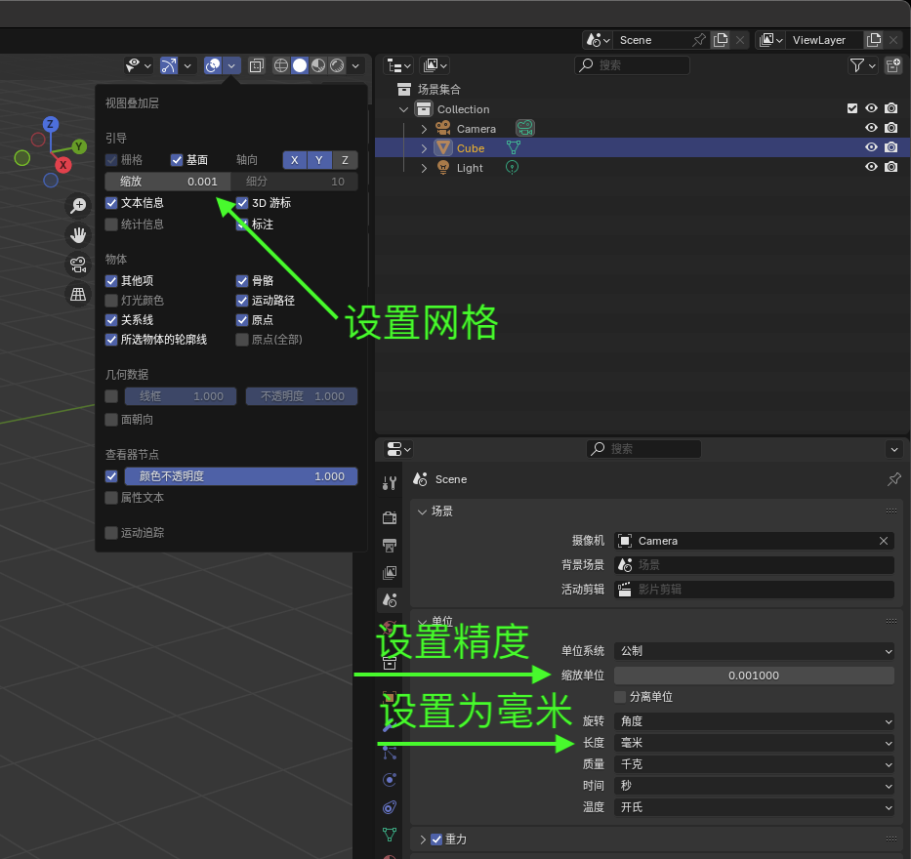Switch to solid viewport shading
Image resolution: width=911 pixels, height=859 pixels.
coord(299,65)
